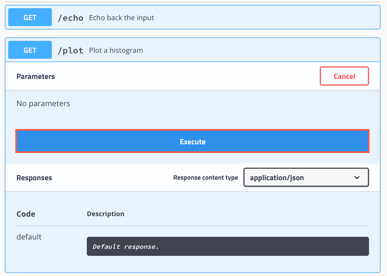Click the Description column header
The width and height of the screenshot is (387, 276).
pos(105,214)
